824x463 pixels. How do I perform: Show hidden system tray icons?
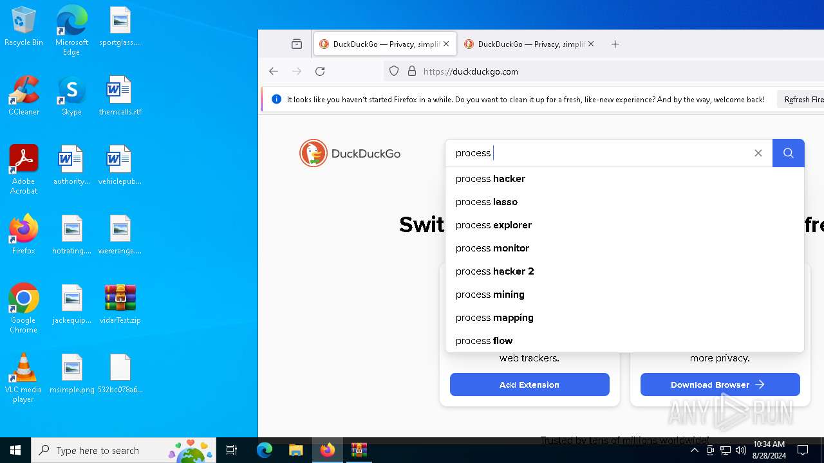point(694,450)
